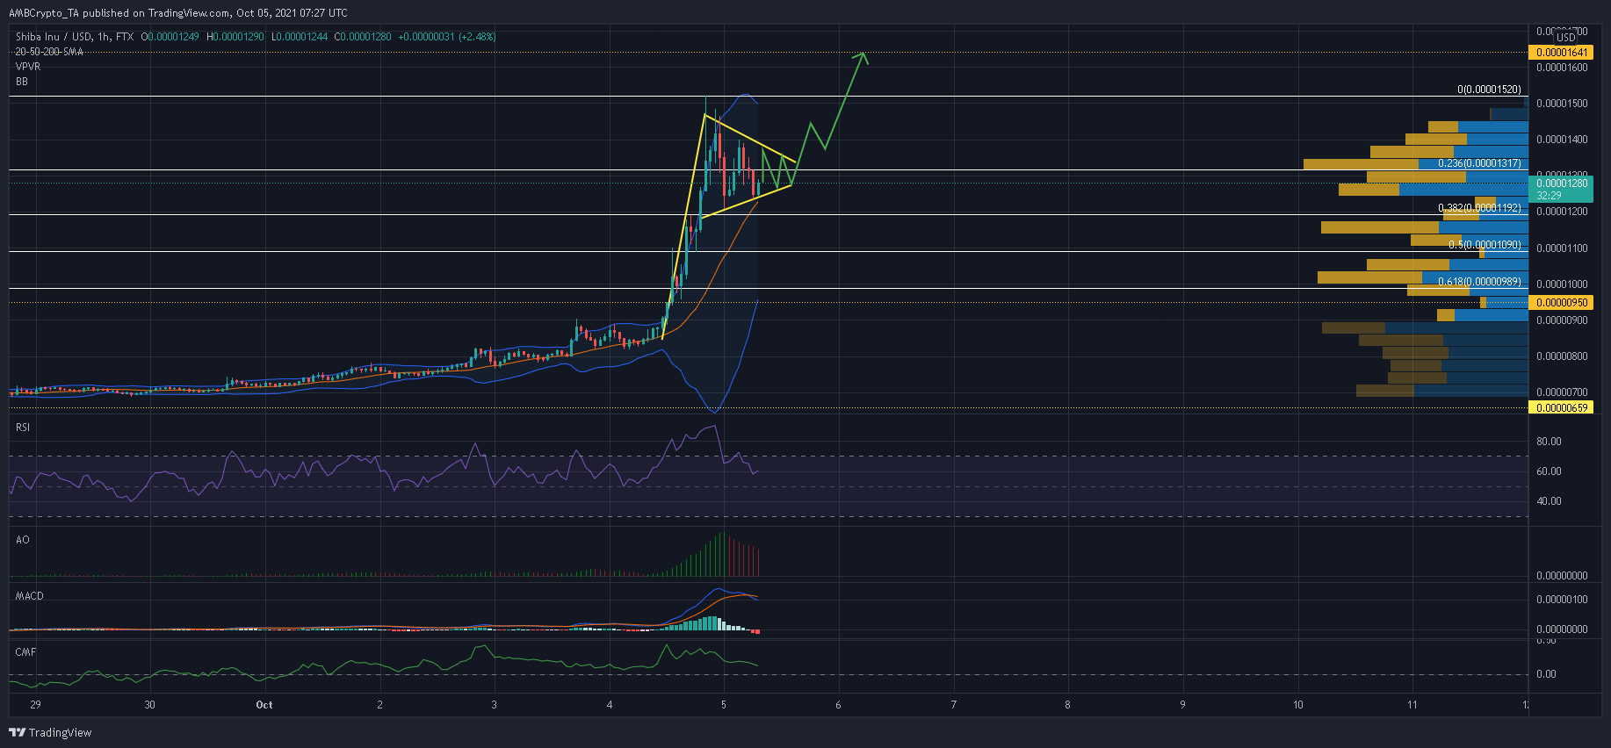Click the MACD 0.00000100 axis value
The image size is (1611, 748).
[1562, 600]
